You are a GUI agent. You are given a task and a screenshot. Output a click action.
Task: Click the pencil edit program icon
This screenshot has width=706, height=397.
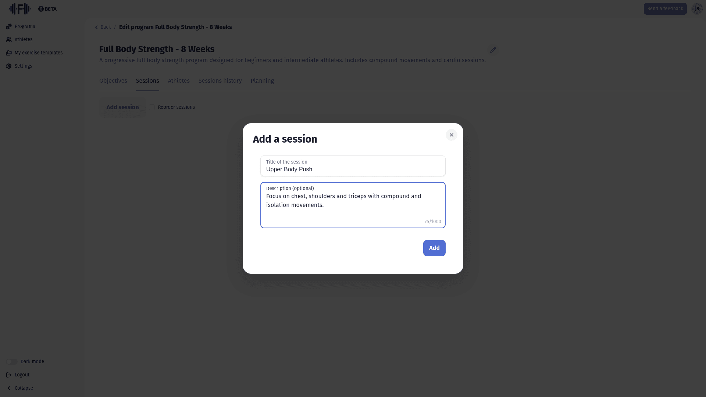[x=493, y=50]
